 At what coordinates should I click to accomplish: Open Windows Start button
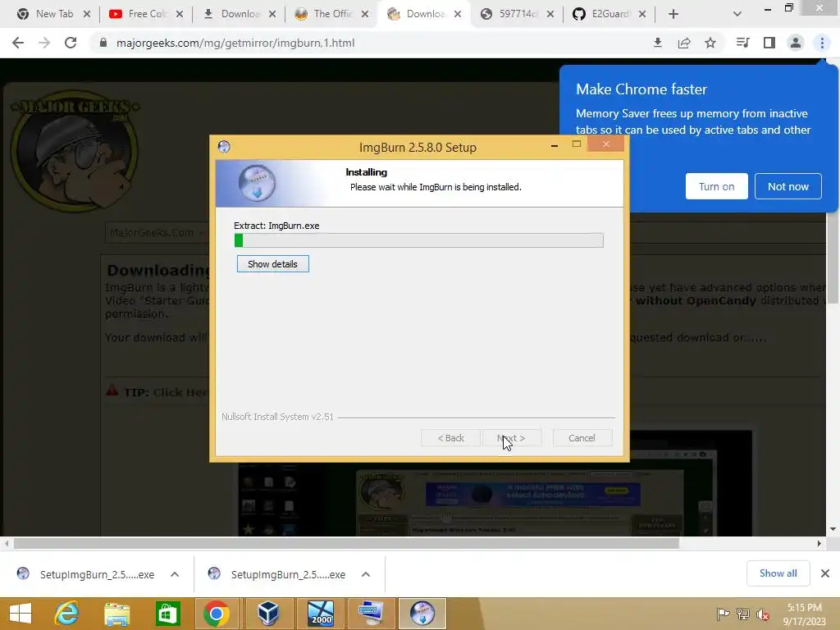click(x=21, y=614)
